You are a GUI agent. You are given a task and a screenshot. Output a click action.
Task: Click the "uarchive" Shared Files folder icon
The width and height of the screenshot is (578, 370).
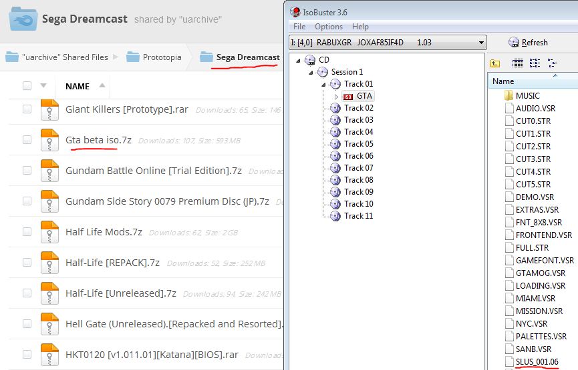12,57
